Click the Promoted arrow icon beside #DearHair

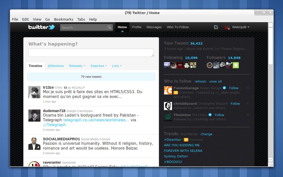(x=186, y=140)
